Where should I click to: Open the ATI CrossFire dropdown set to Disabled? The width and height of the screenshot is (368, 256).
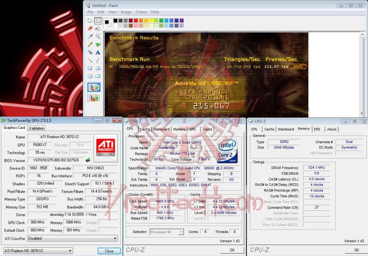click(x=72, y=239)
